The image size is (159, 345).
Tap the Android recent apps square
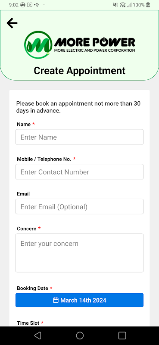point(122,336)
